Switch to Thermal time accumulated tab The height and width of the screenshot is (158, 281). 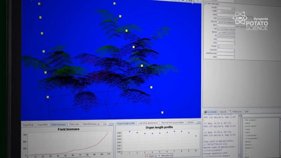point(172,122)
